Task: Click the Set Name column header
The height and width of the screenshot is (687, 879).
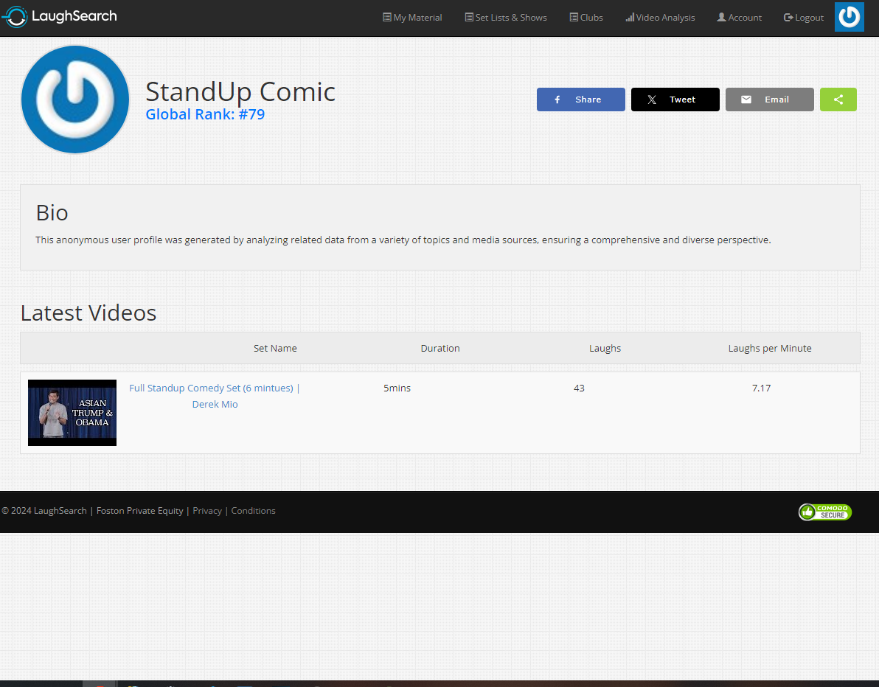Action: [x=275, y=348]
